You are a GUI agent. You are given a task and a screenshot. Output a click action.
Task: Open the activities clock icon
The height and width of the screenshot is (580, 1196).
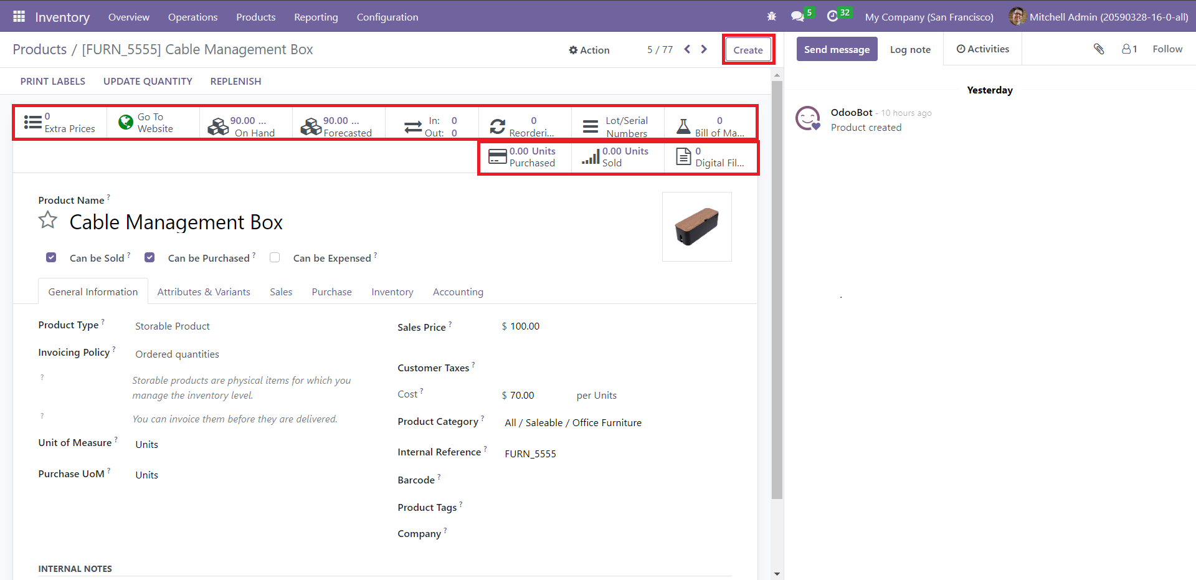point(833,17)
